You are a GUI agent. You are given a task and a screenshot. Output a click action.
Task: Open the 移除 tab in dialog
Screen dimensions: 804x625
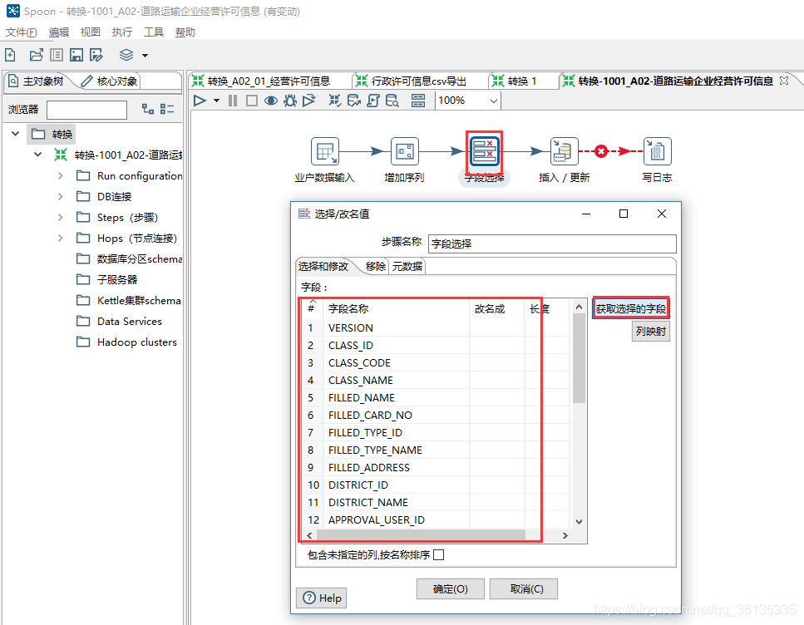pos(375,266)
